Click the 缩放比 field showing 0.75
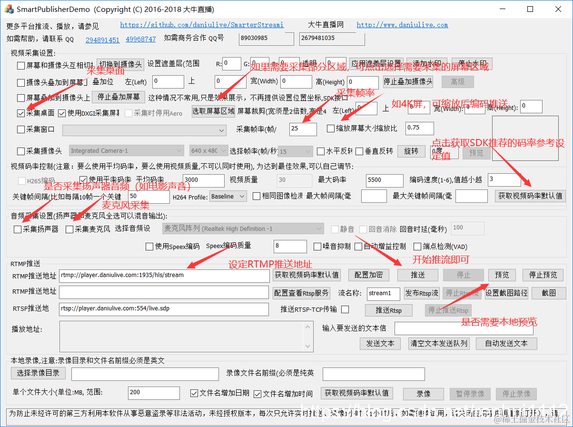 [x=419, y=129]
